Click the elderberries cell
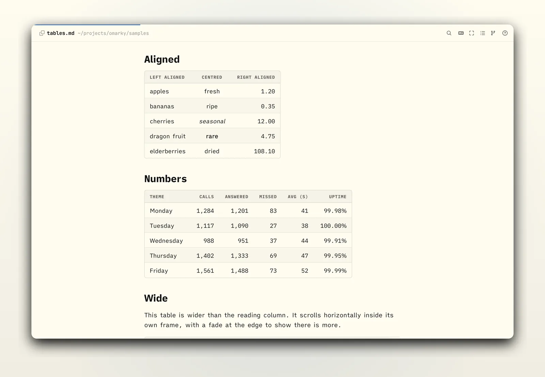The width and height of the screenshot is (545, 377). coord(168,151)
